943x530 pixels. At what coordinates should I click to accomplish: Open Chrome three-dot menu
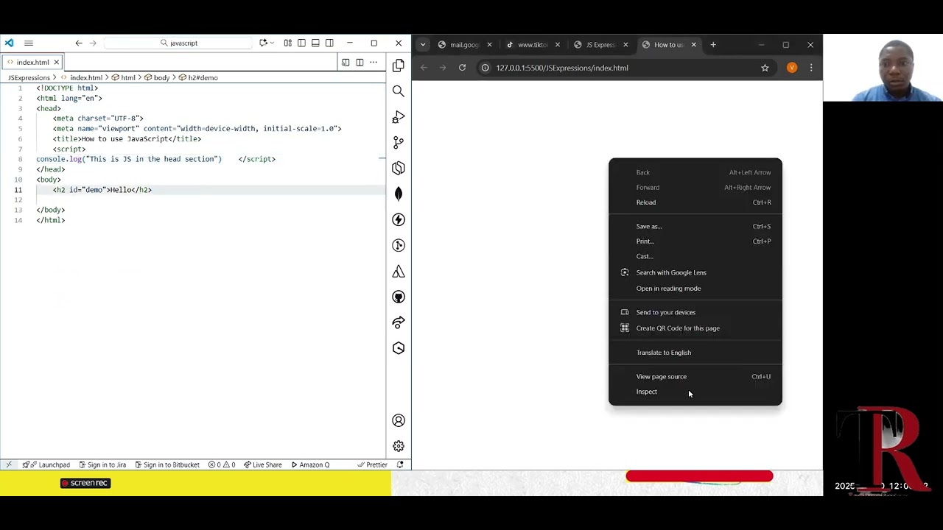point(811,68)
